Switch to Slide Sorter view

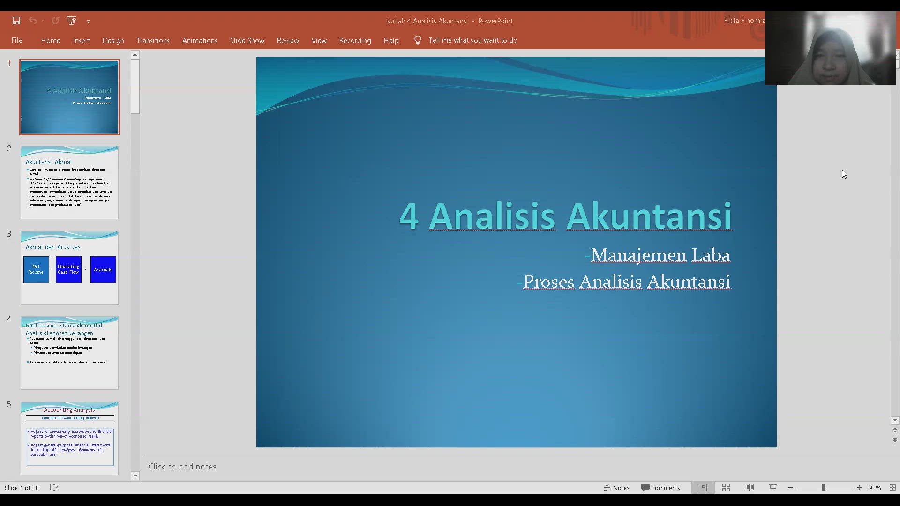pos(726,488)
